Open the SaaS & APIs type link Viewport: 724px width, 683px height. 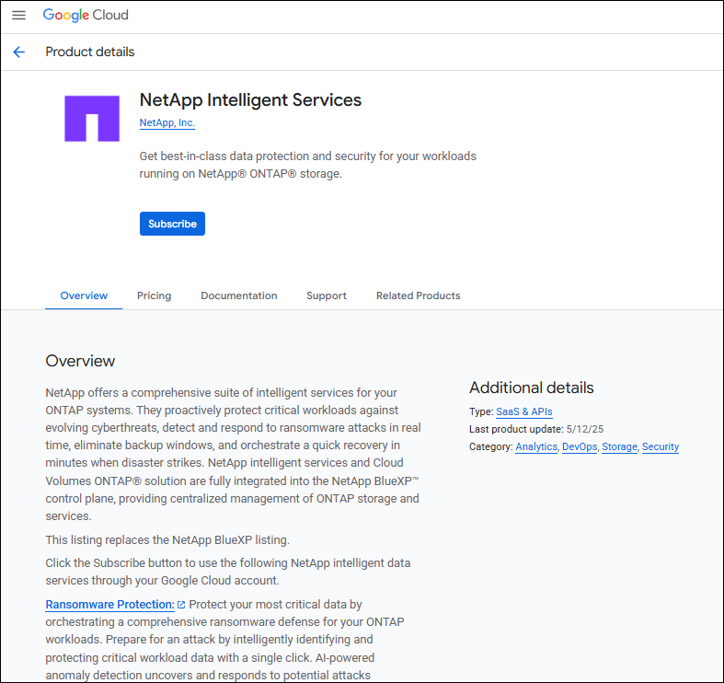(524, 411)
